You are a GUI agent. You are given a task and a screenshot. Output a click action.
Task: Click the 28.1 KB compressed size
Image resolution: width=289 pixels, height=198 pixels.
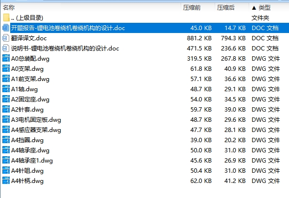[x=235, y=130]
